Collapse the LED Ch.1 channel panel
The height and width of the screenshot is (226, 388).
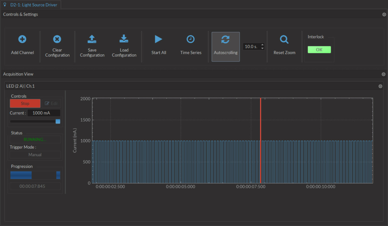(x=380, y=86)
